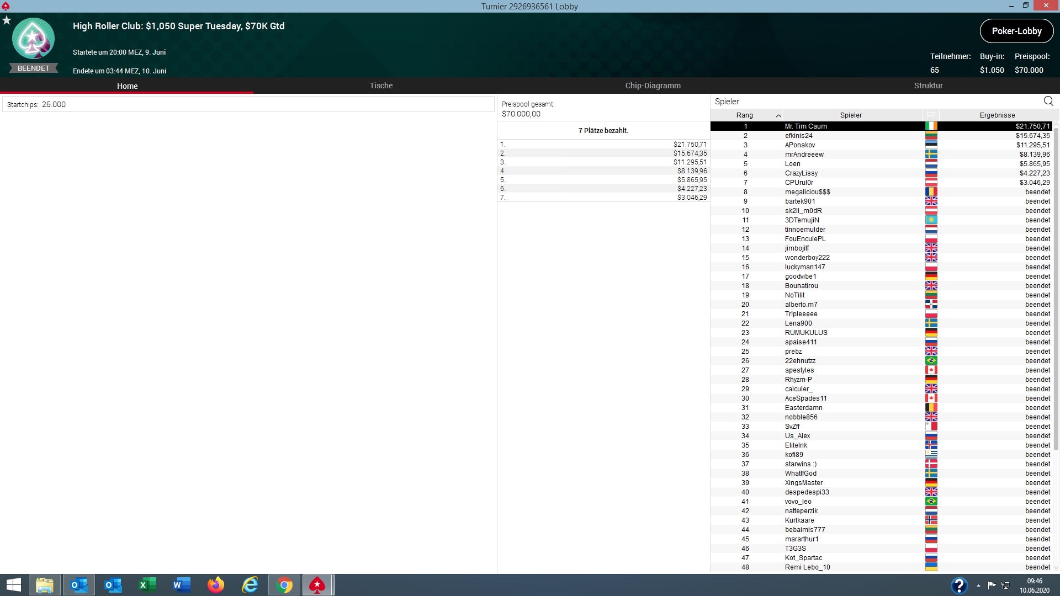Click the PokerStars taskbar icon
Viewport: 1060px width, 596px height.
pos(317,585)
